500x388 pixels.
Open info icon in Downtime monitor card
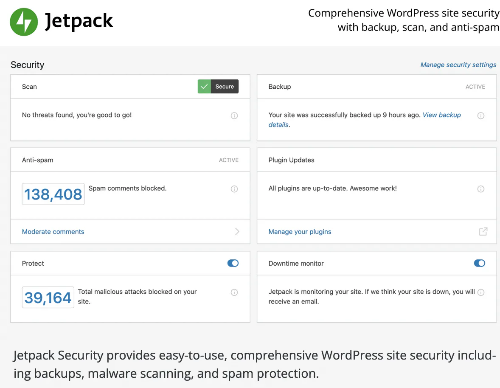click(x=480, y=292)
